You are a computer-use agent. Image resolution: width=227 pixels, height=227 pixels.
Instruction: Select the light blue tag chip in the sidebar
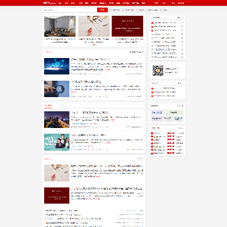(x=178, y=119)
